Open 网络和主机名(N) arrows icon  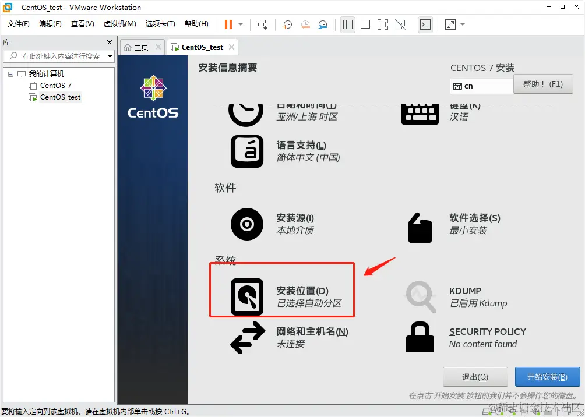(x=248, y=338)
